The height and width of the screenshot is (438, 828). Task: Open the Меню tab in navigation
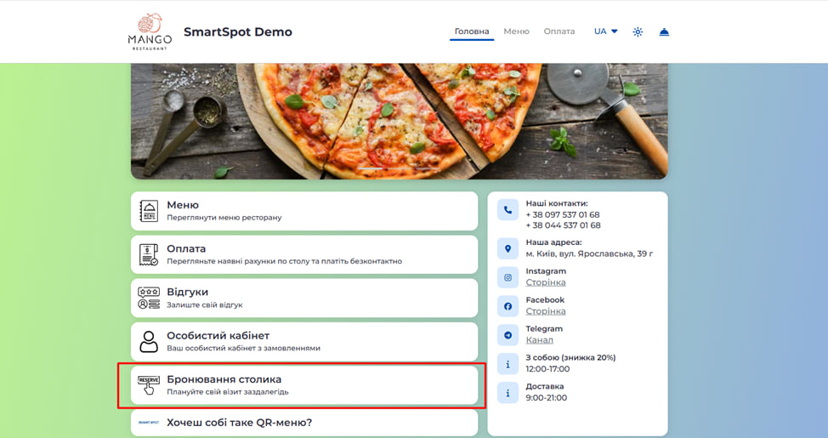516,31
